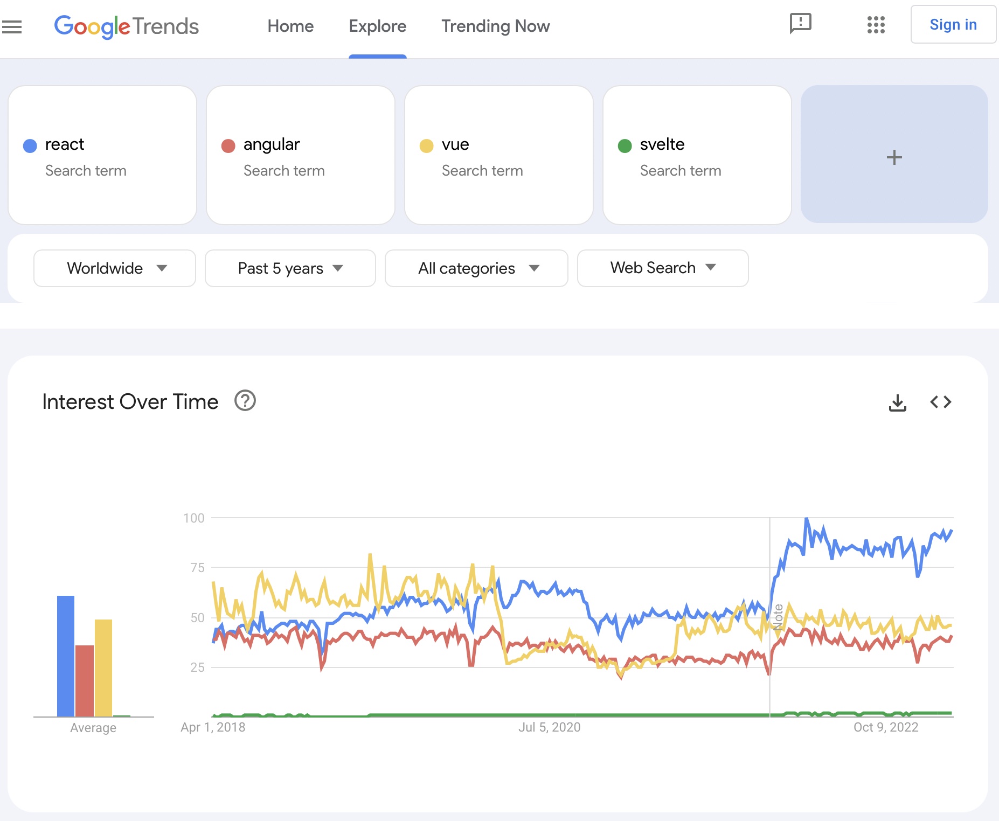Click the Oct 9, 2022 axis label
999x821 pixels.
click(886, 727)
